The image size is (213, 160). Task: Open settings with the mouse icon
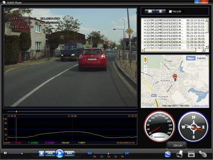coord(203,154)
